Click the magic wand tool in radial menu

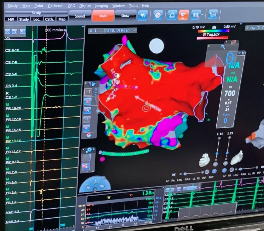tap(96, 182)
